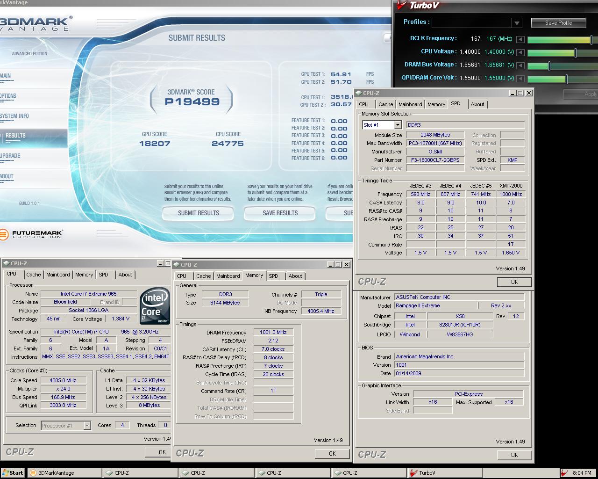Click OK in the CPU-Z timings window

(332, 454)
